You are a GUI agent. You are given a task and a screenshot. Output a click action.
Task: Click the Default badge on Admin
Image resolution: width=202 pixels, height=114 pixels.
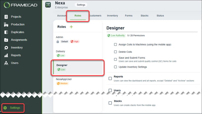coord(65,42)
